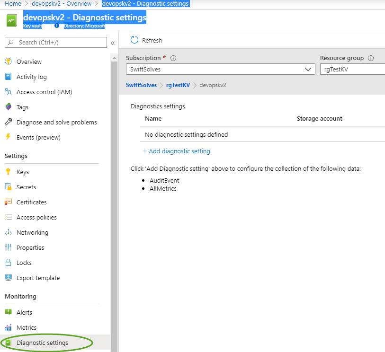
Task: Click the Overview key icon in sidebar
Action: [9, 62]
